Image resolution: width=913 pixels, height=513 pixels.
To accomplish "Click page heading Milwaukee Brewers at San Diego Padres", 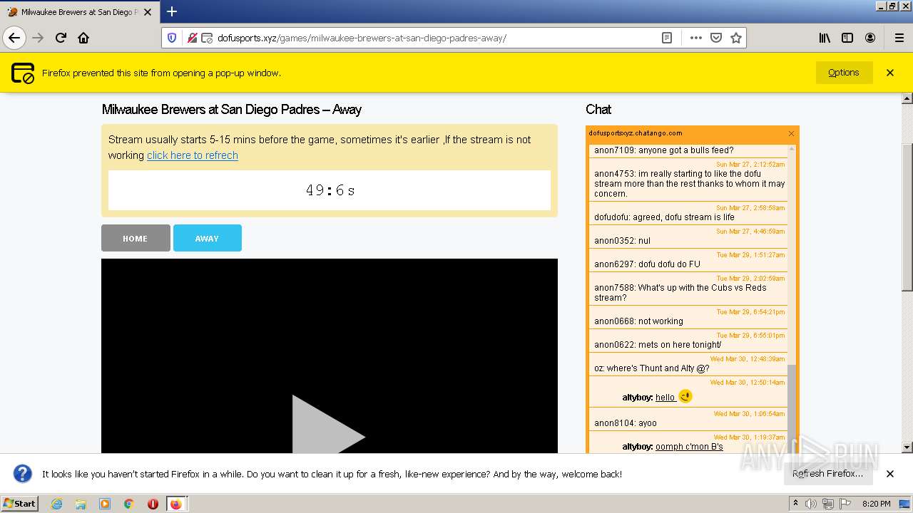I will pyautogui.click(x=232, y=110).
